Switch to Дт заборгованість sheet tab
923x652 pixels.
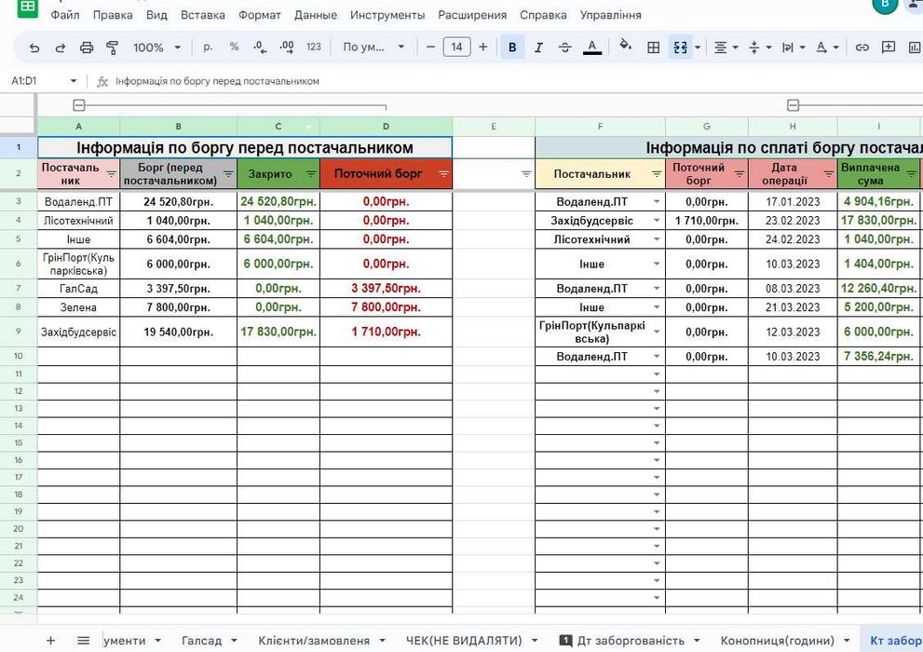(x=631, y=640)
